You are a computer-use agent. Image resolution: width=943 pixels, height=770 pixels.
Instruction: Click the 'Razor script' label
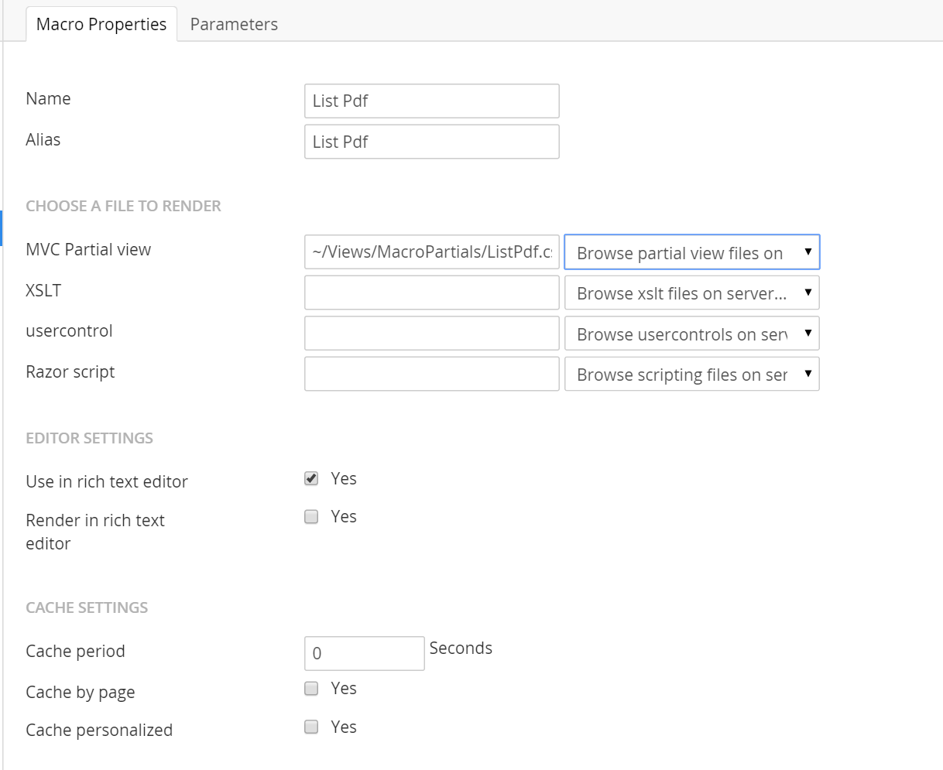[70, 372]
